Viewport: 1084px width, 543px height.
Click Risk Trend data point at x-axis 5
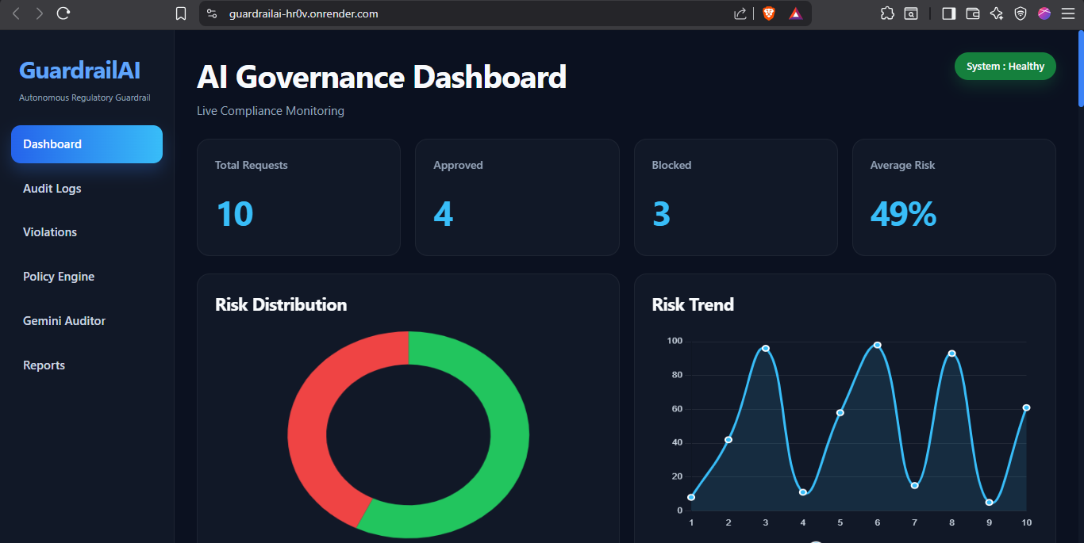(840, 412)
